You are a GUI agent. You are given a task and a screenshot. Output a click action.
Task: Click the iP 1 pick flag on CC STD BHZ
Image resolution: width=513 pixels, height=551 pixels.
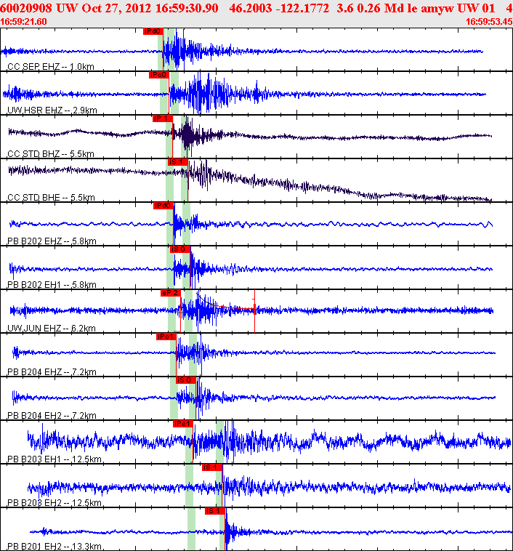pos(162,118)
